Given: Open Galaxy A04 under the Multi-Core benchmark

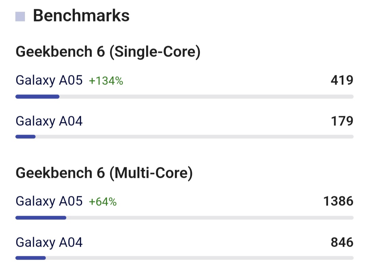Looking at the screenshot, I should (49, 242).
